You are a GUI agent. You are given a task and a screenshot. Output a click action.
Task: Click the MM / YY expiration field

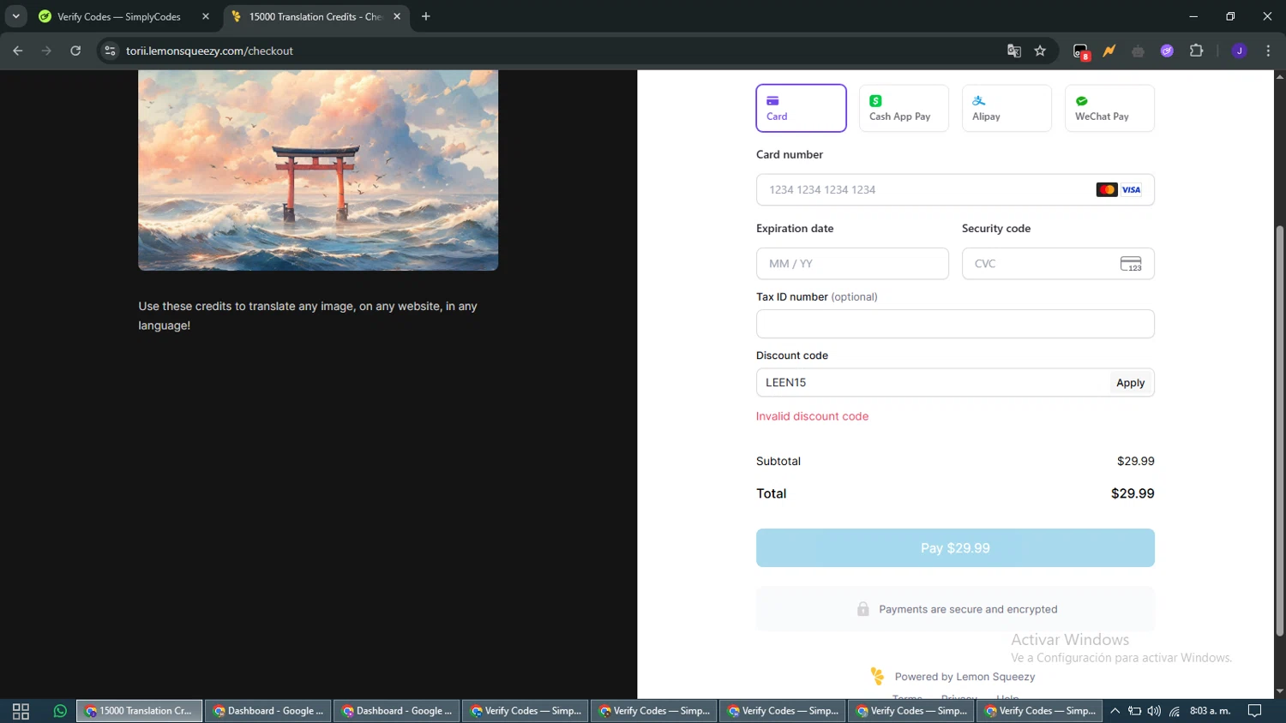pyautogui.click(x=852, y=263)
